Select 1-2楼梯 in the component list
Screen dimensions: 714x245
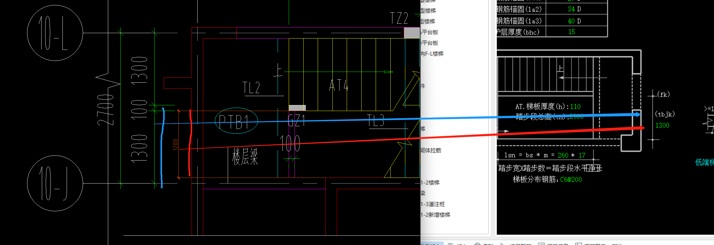430,183
